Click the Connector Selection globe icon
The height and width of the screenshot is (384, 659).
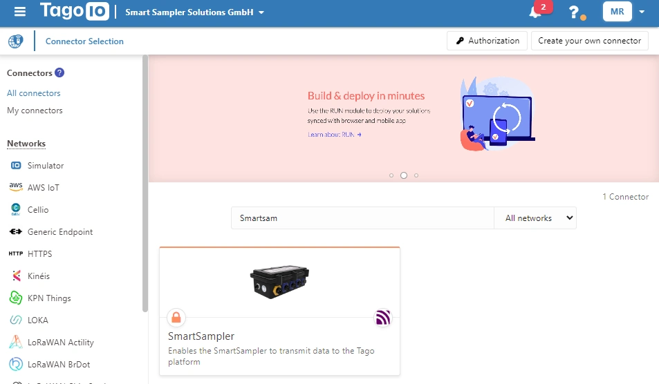coord(15,41)
